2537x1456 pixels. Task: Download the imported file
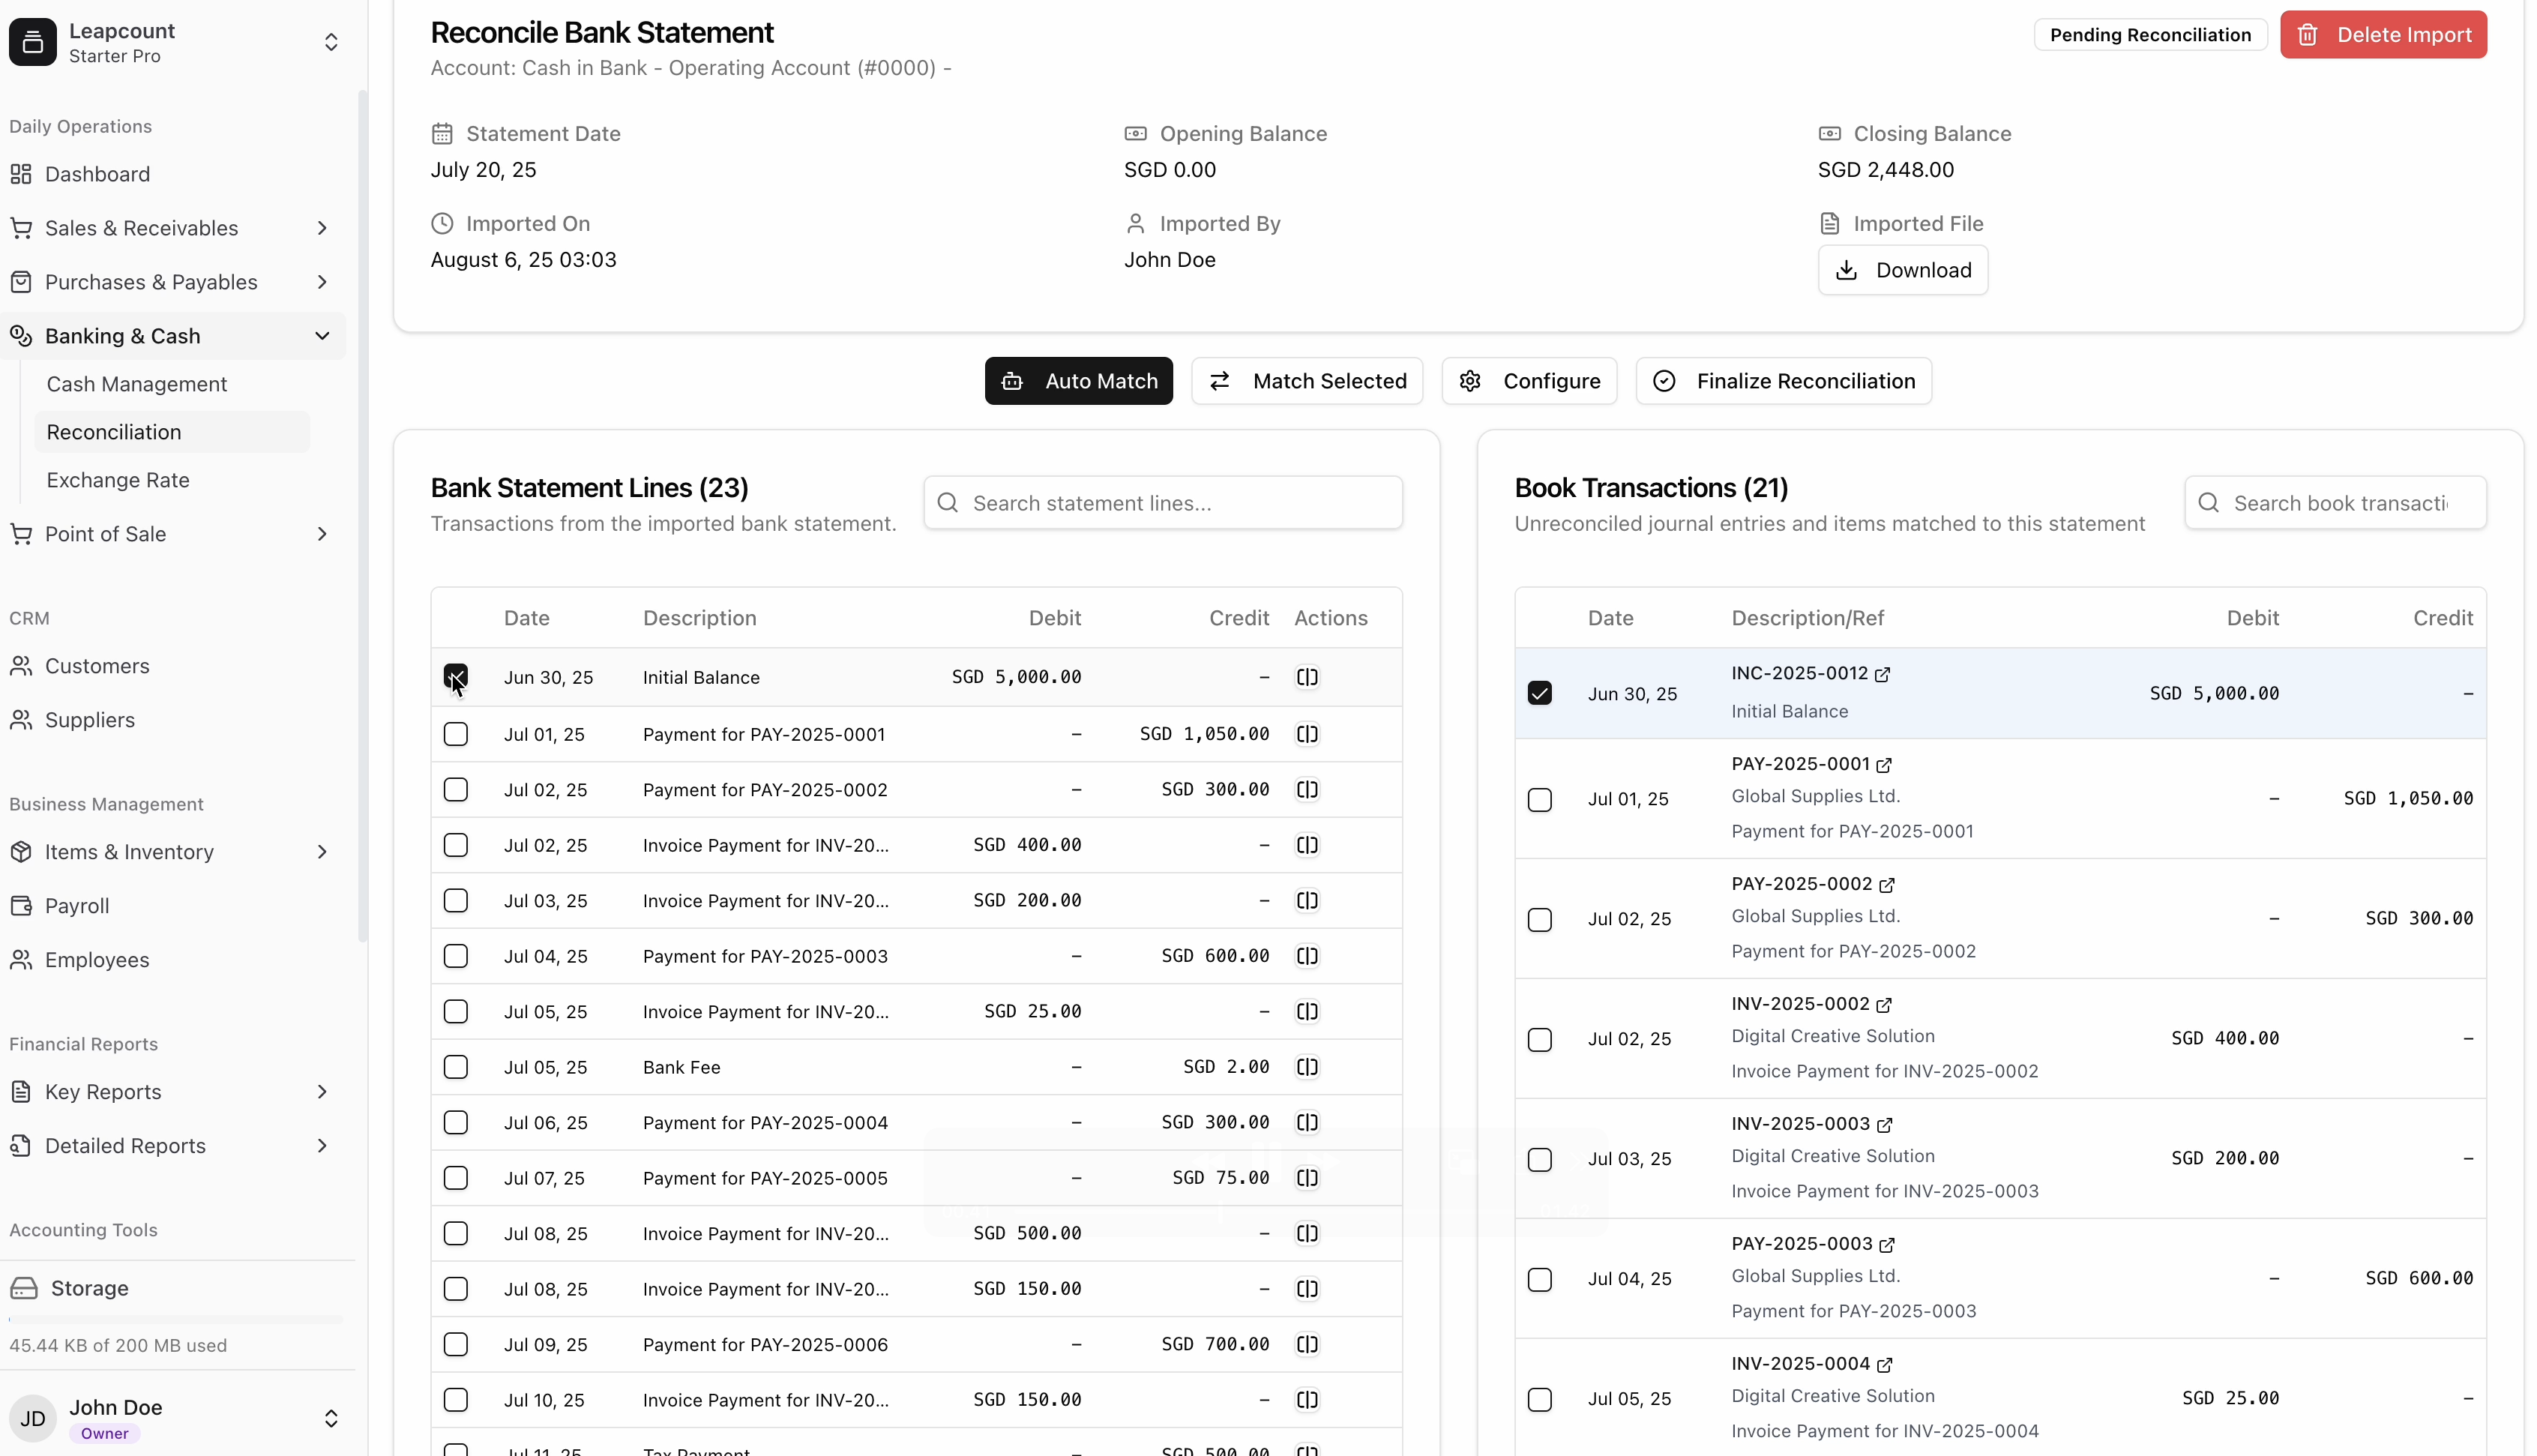pos(1902,270)
